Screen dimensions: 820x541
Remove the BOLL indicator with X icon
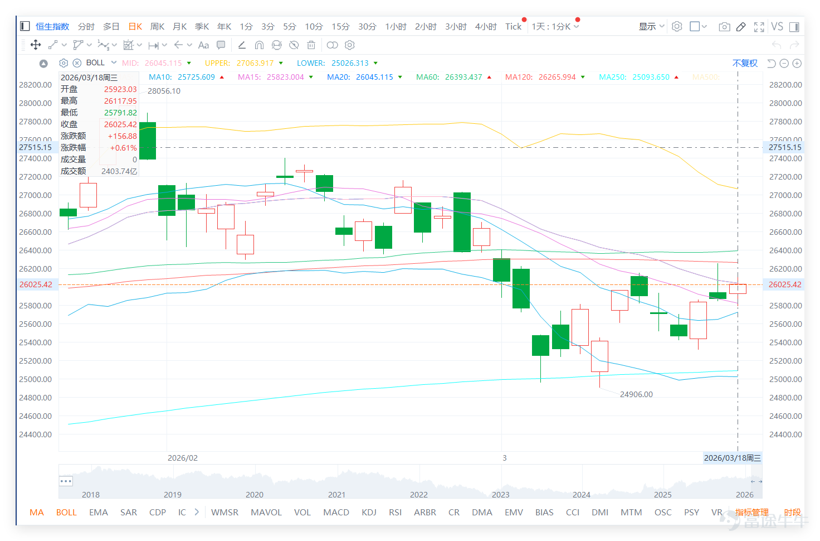[x=77, y=63]
